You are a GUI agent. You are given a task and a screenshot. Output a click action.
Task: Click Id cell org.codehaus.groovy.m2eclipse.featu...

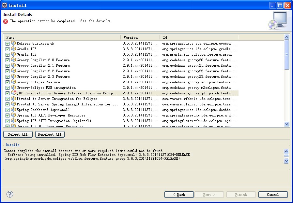(199, 88)
